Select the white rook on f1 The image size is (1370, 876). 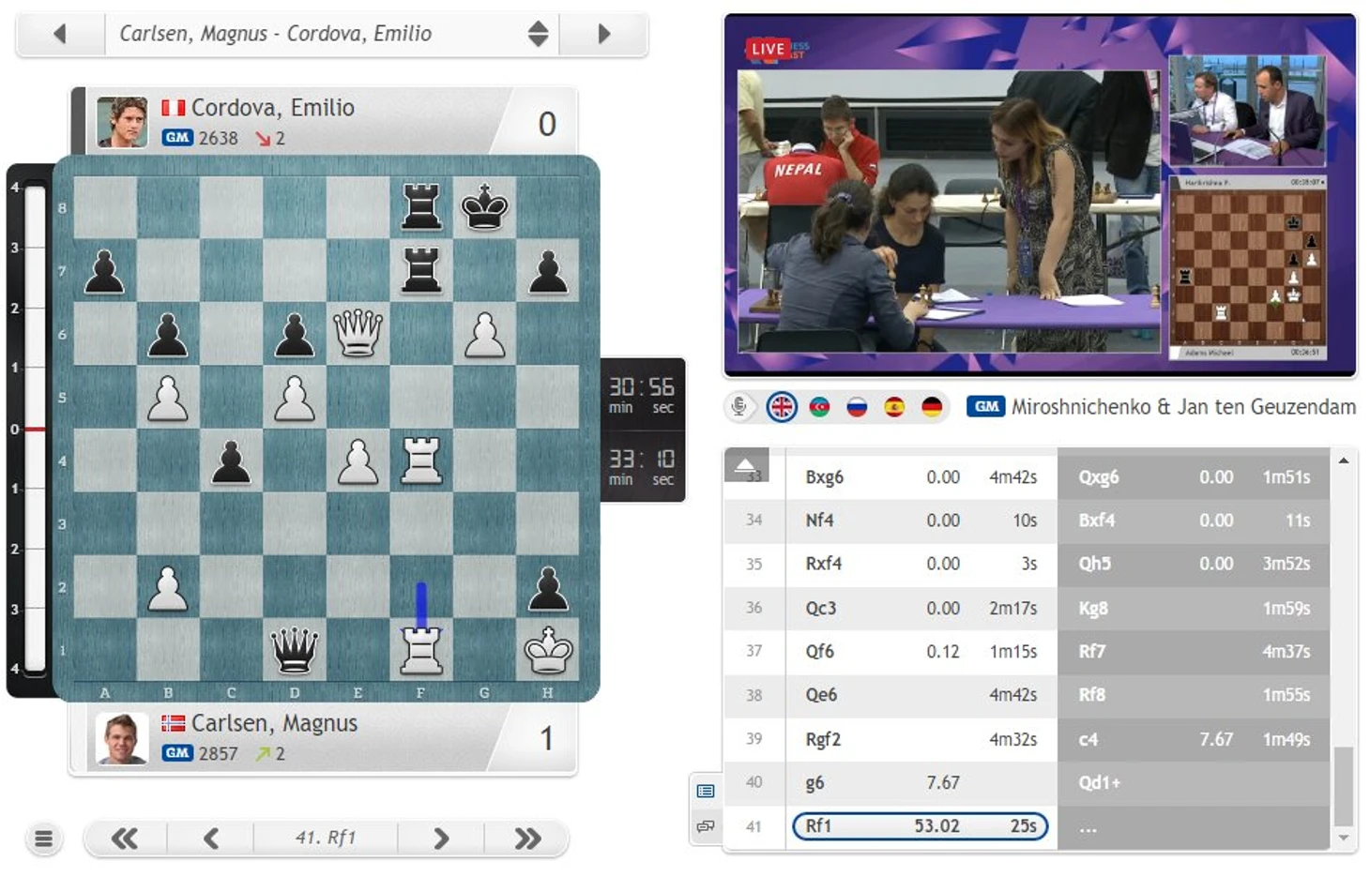point(421,649)
